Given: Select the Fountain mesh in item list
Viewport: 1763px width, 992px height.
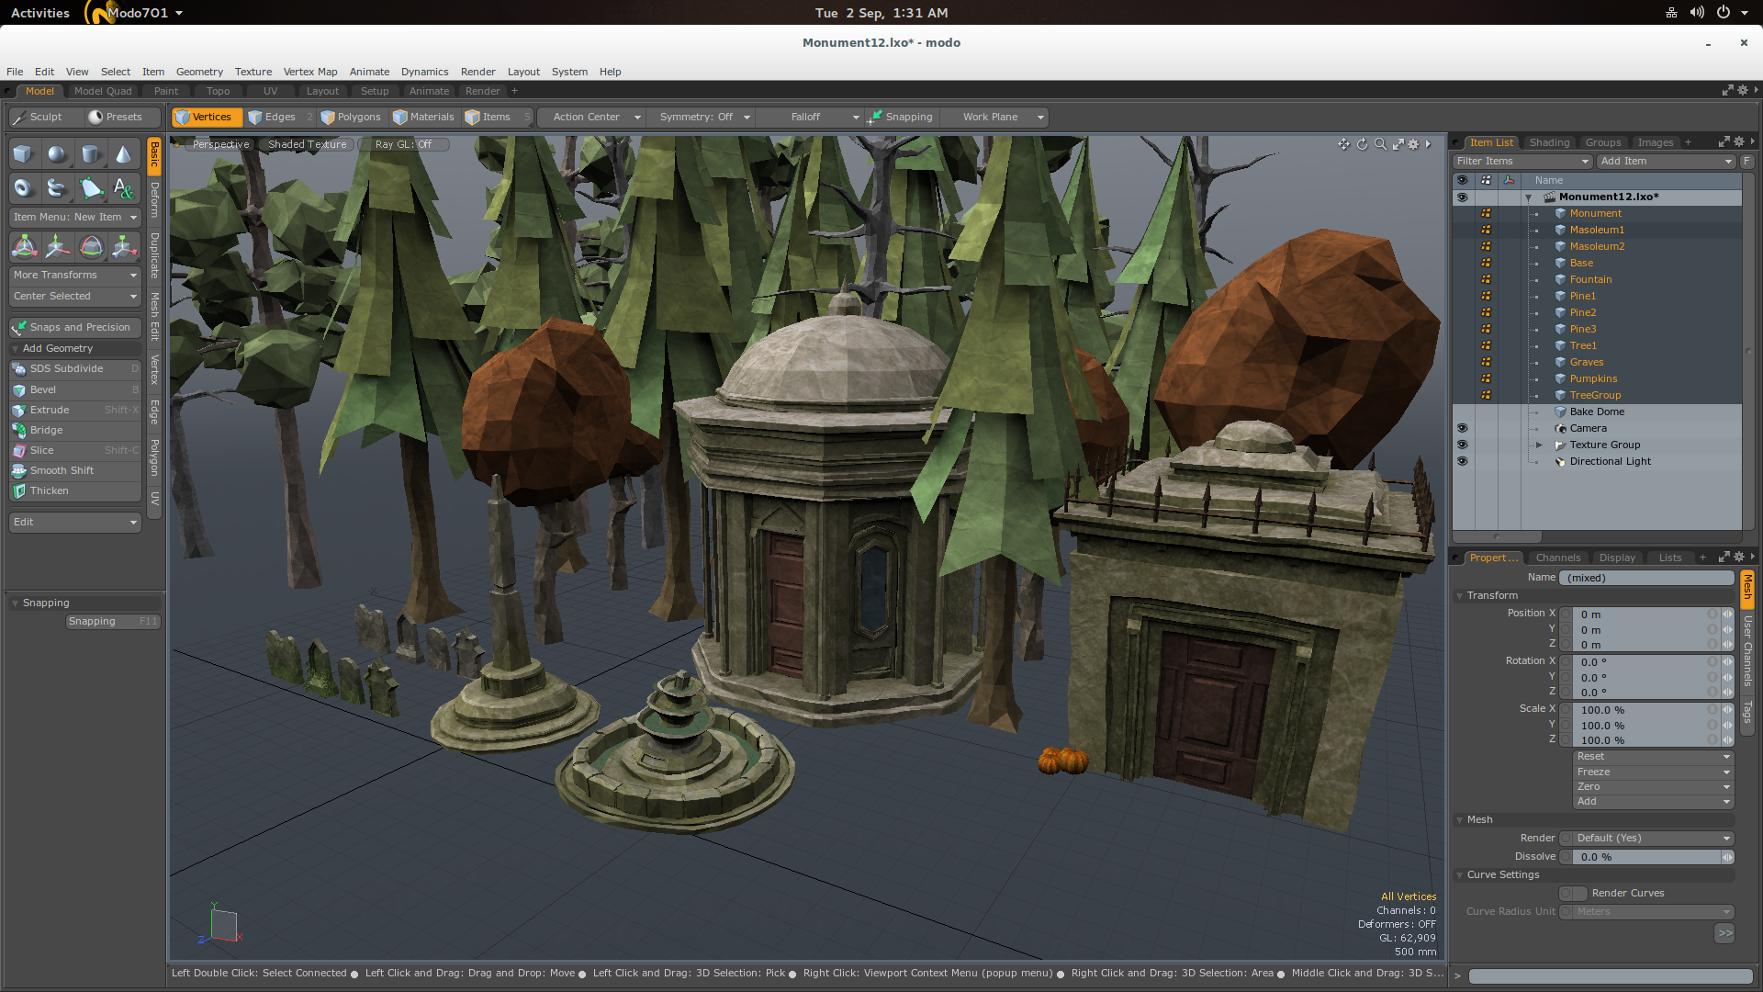Looking at the screenshot, I should [x=1590, y=279].
